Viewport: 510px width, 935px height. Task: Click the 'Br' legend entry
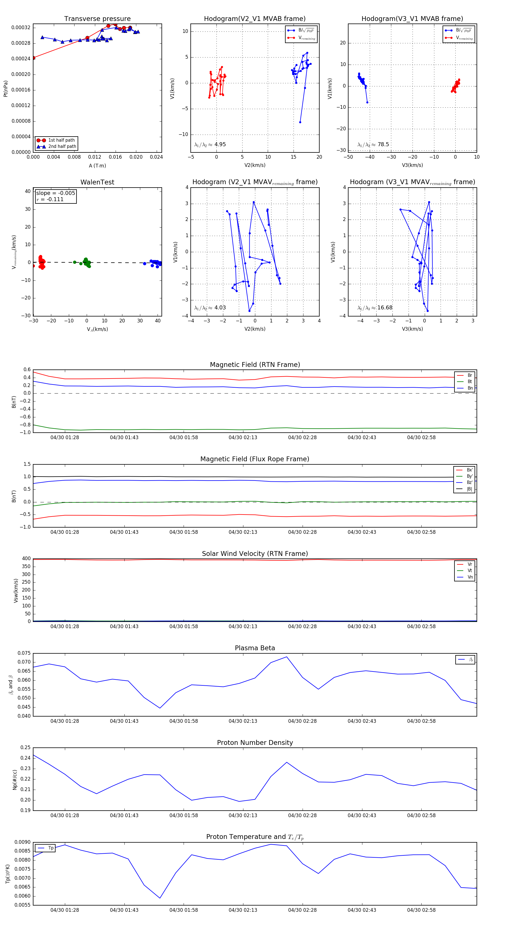[x=465, y=375]
